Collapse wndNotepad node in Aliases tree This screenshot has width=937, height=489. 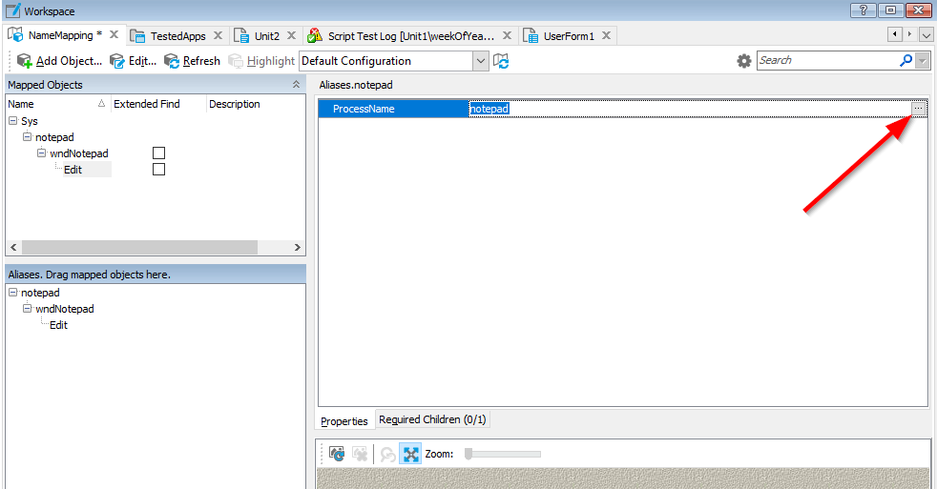pyautogui.click(x=28, y=308)
